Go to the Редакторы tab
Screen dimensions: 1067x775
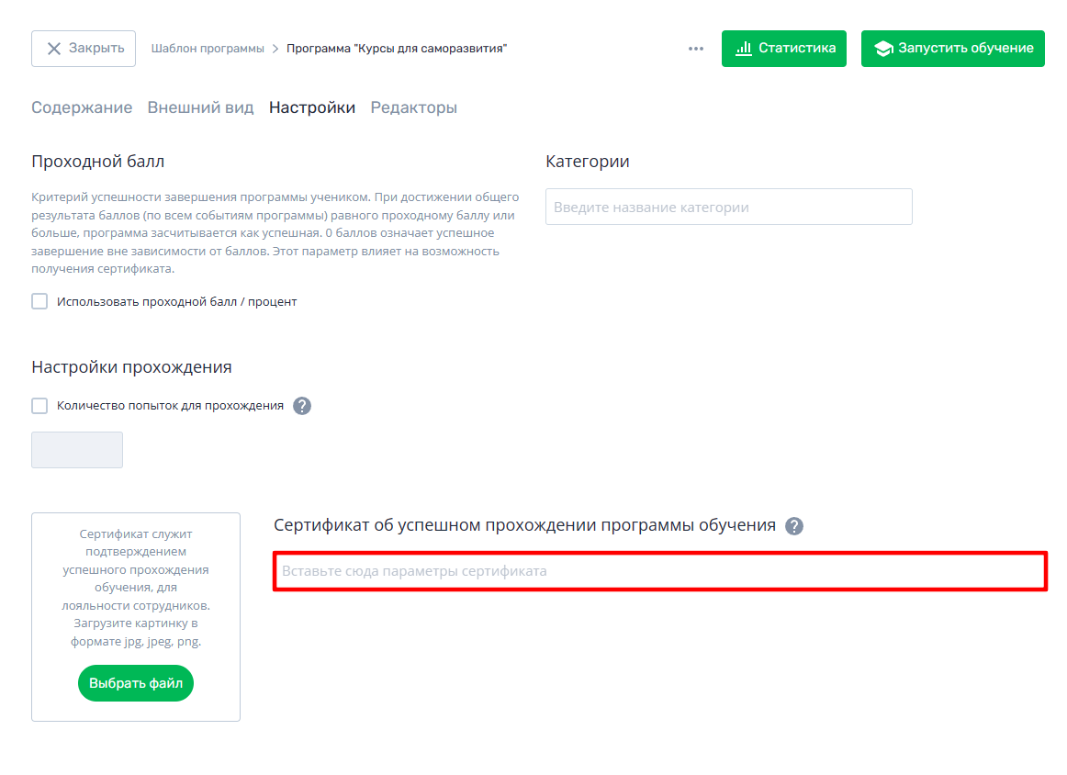[414, 107]
